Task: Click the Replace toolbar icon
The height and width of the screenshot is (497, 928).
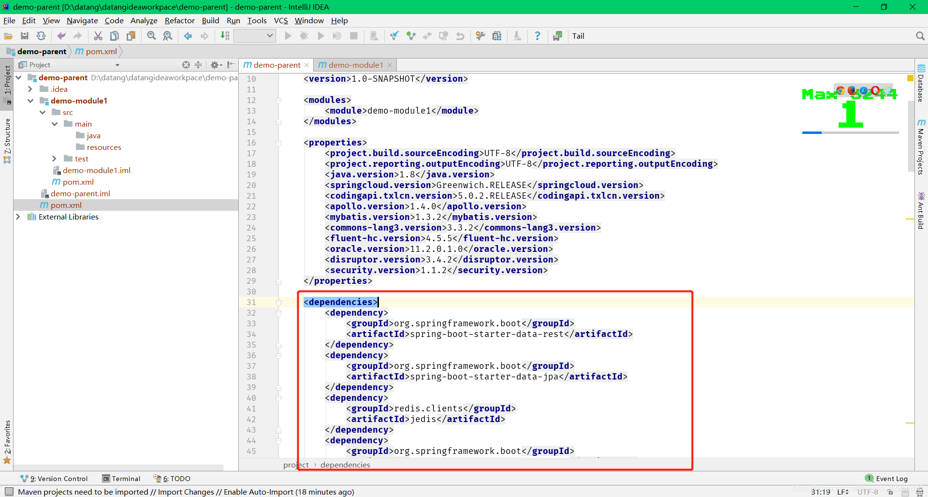Action: click(x=168, y=36)
